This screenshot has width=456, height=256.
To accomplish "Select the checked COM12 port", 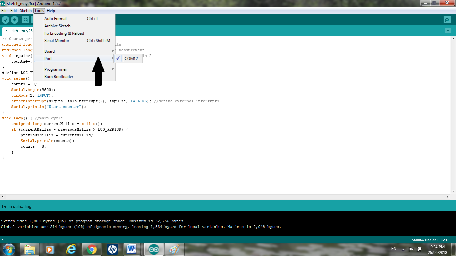I will 128,58.
